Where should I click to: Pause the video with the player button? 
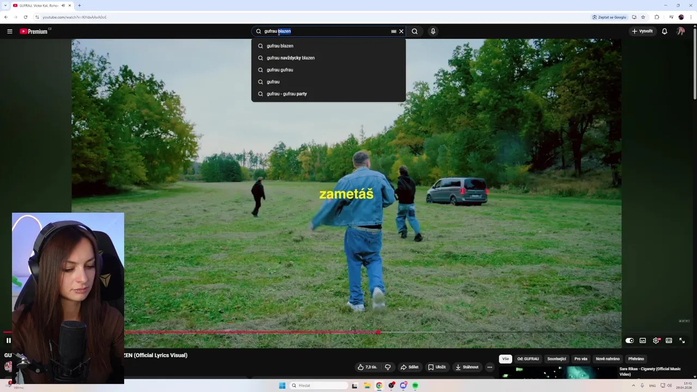8,340
